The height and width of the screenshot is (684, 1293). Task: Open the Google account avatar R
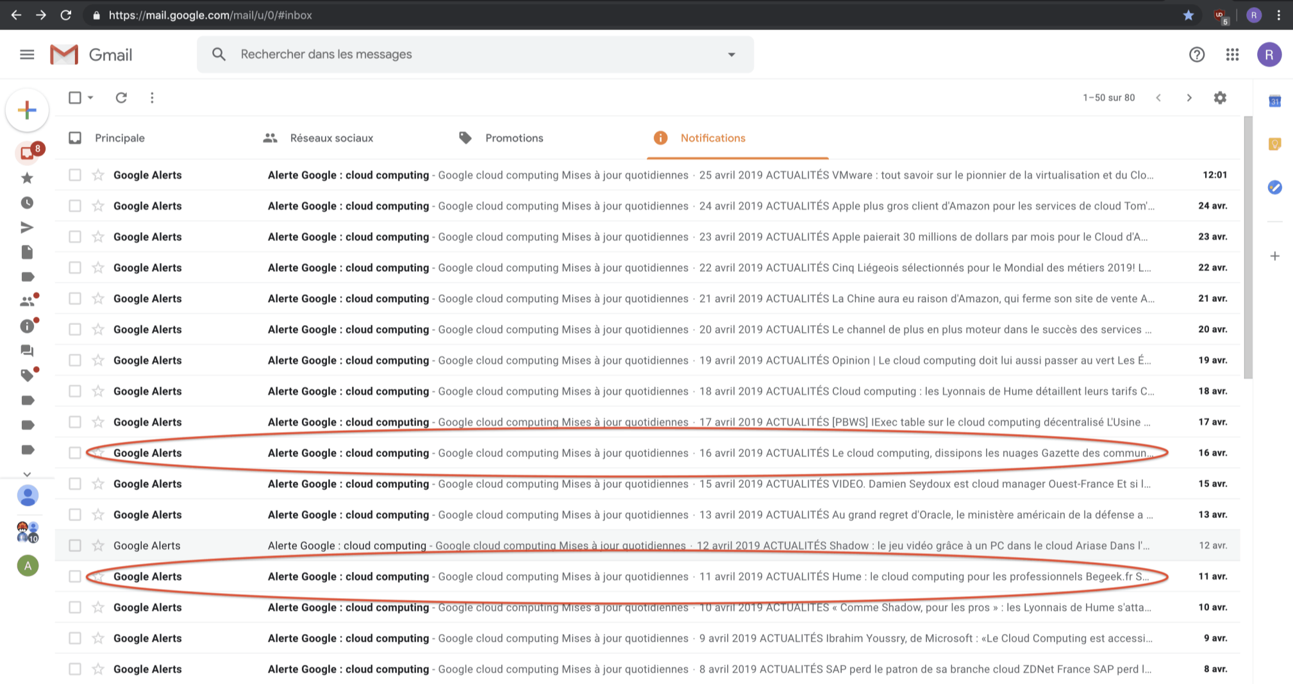(x=1269, y=54)
